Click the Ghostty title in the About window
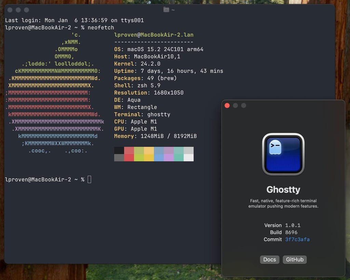The width and height of the screenshot is (350, 280). click(x=283, y=190)
